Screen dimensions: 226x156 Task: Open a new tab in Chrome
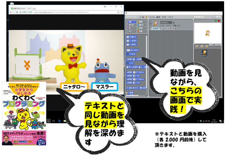pyautogui.click(x=34, y=9)
